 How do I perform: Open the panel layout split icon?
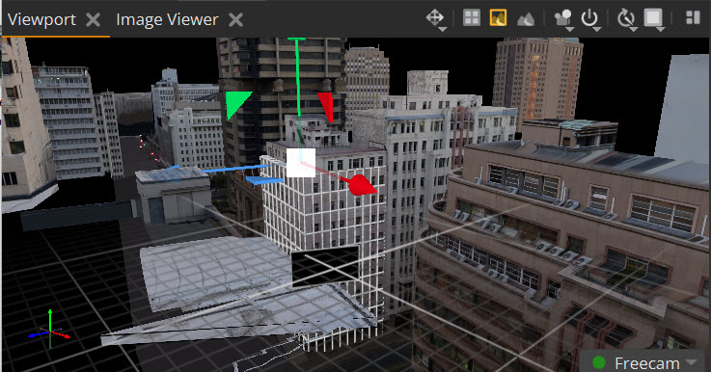pos(693,17)
